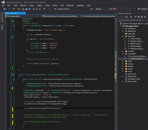148x130 pixels.
Task: Click the split editor plus icon above scrollbar
Action: tap(116, 19)
